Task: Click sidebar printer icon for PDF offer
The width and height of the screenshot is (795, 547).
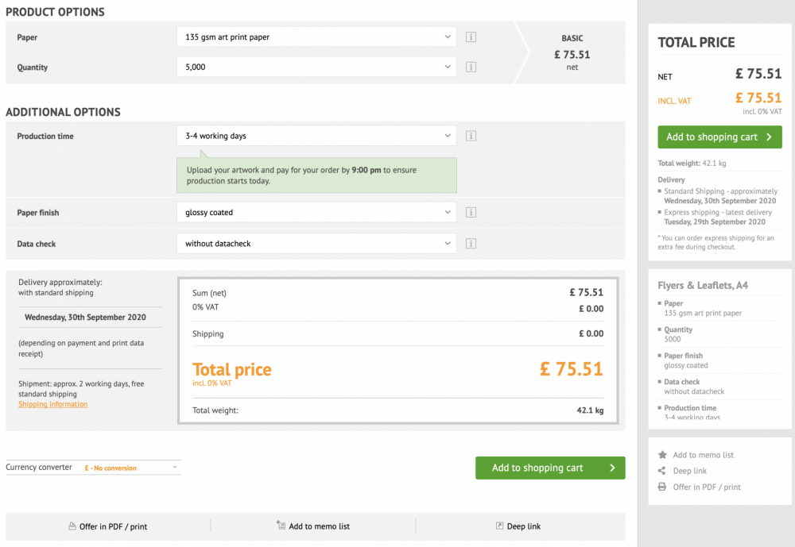Action: 662,487
